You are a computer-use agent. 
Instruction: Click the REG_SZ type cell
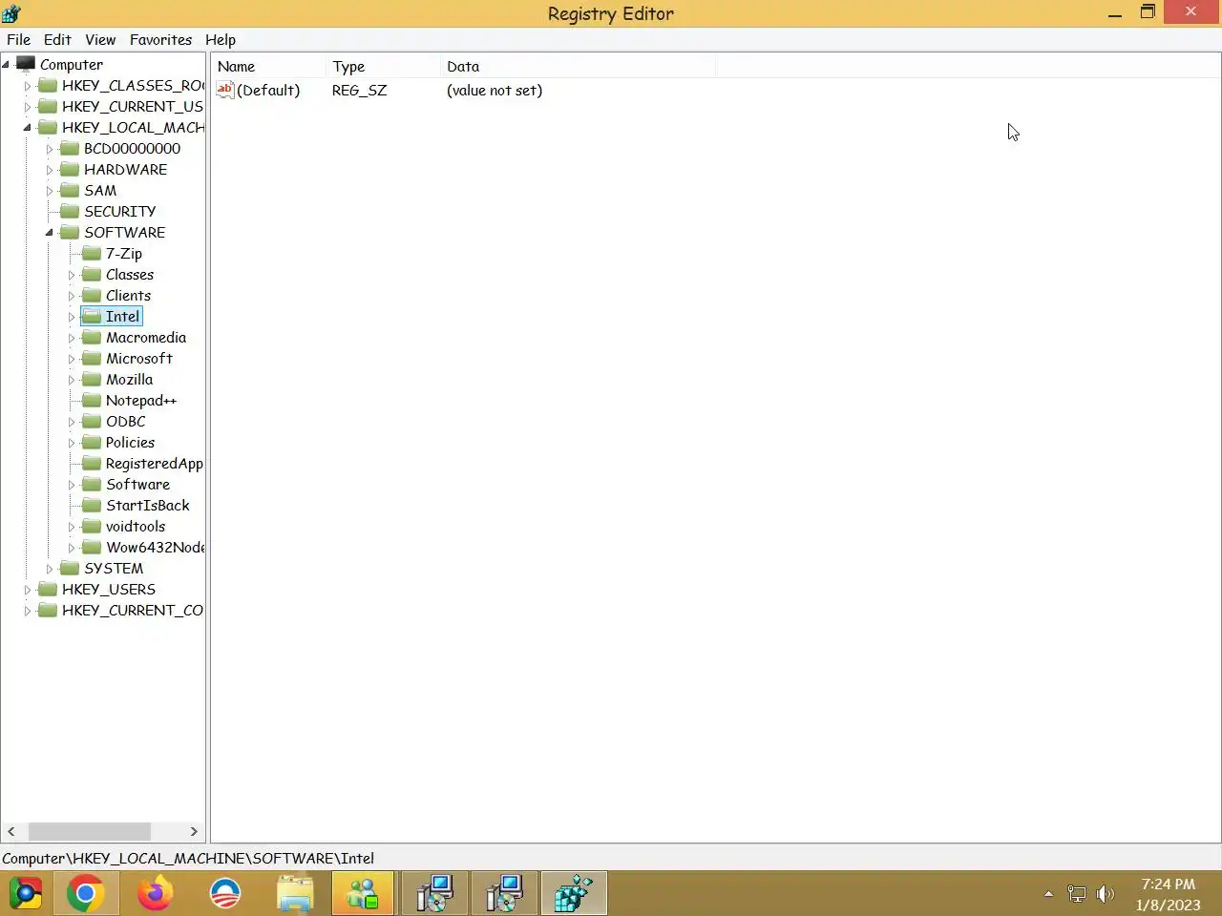click(x=359, y=91)
